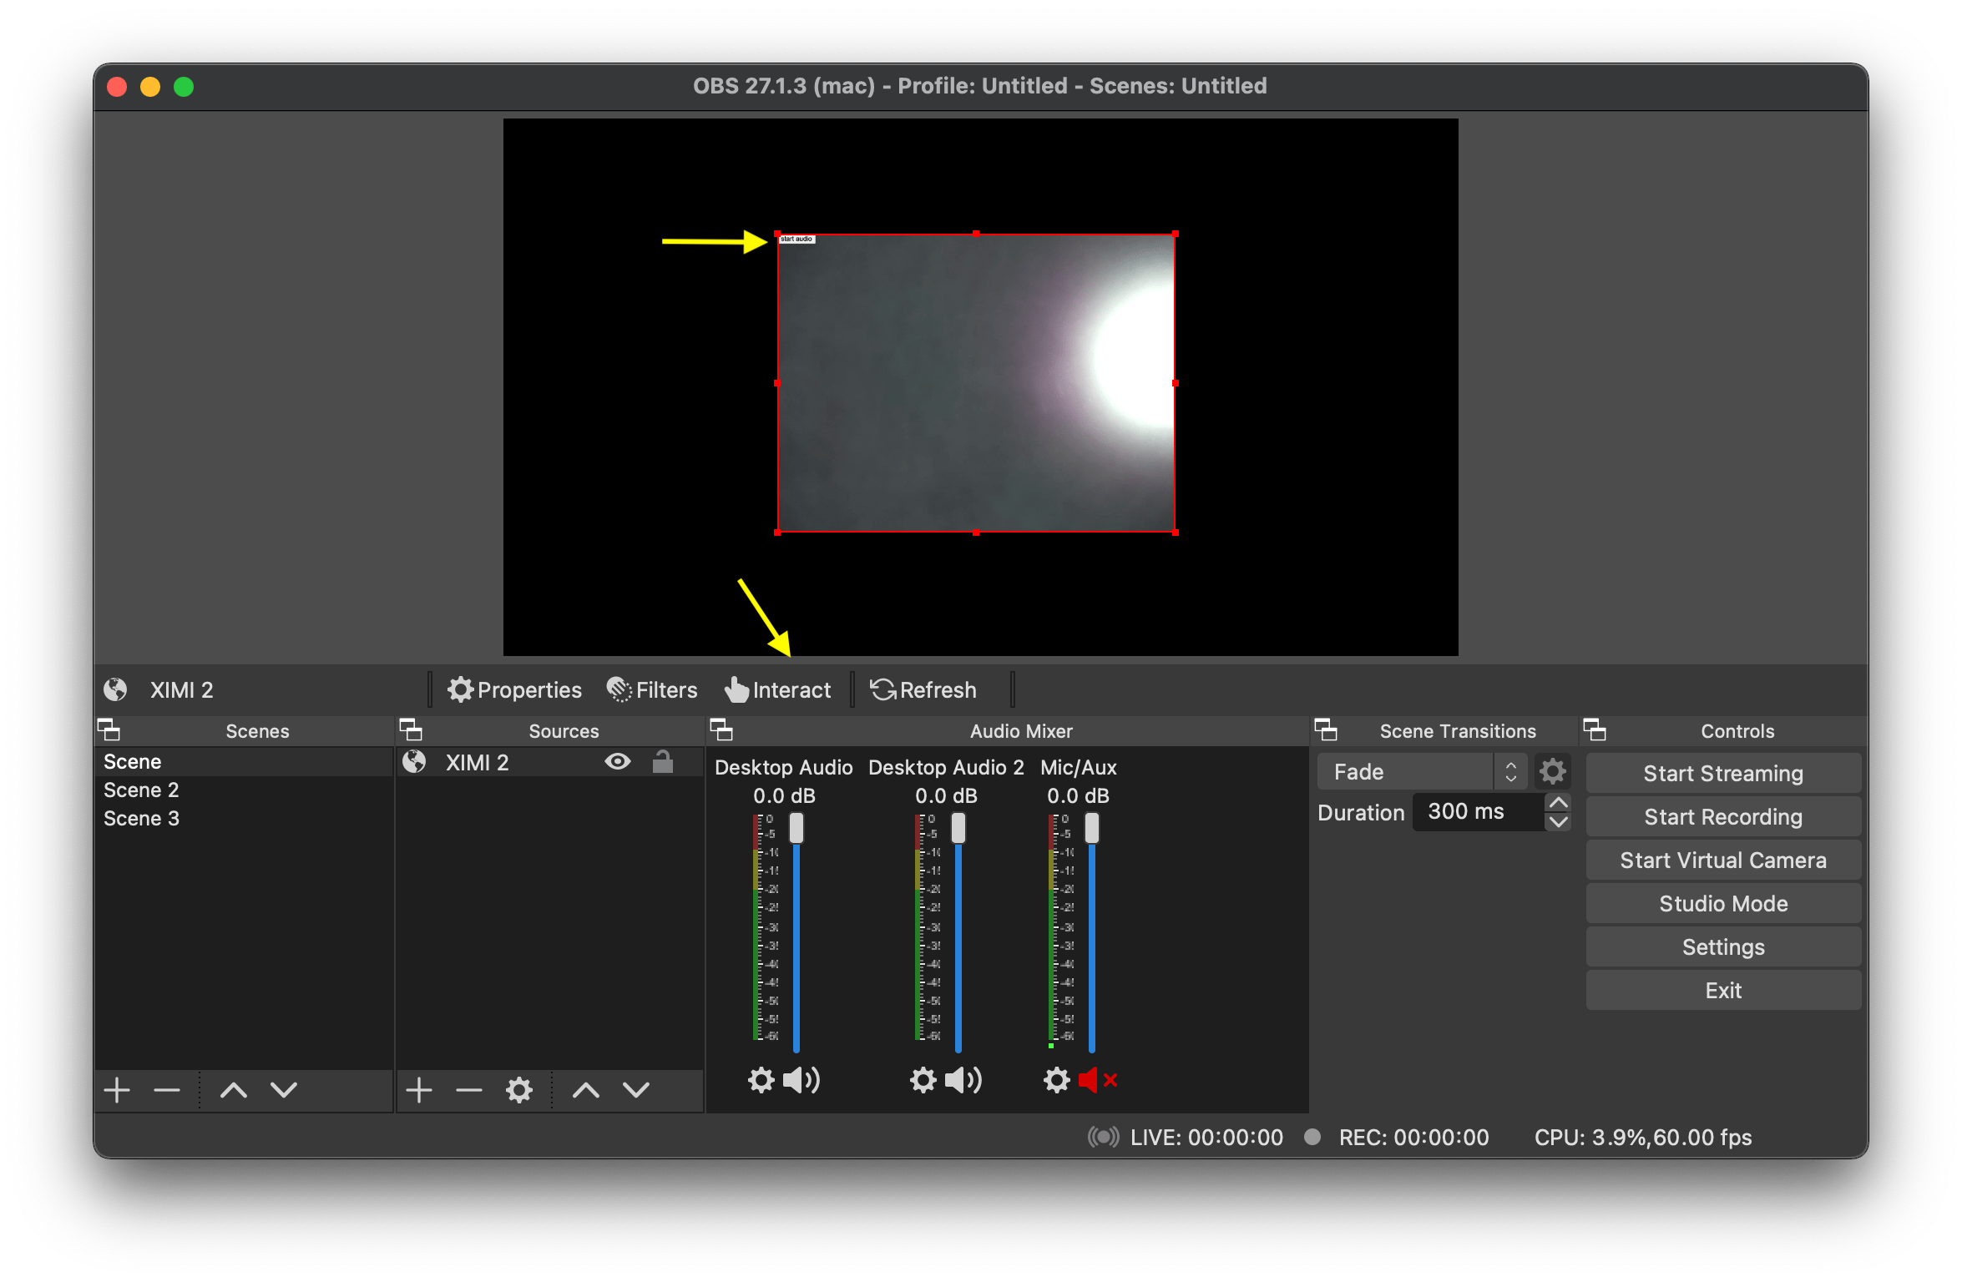Open OBS Settings
This screenshot has width=1962, height=1282.
pyautogui.click(x=1723, y=947)
